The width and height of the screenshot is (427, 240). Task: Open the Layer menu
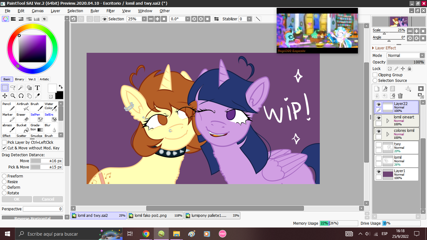55,11
